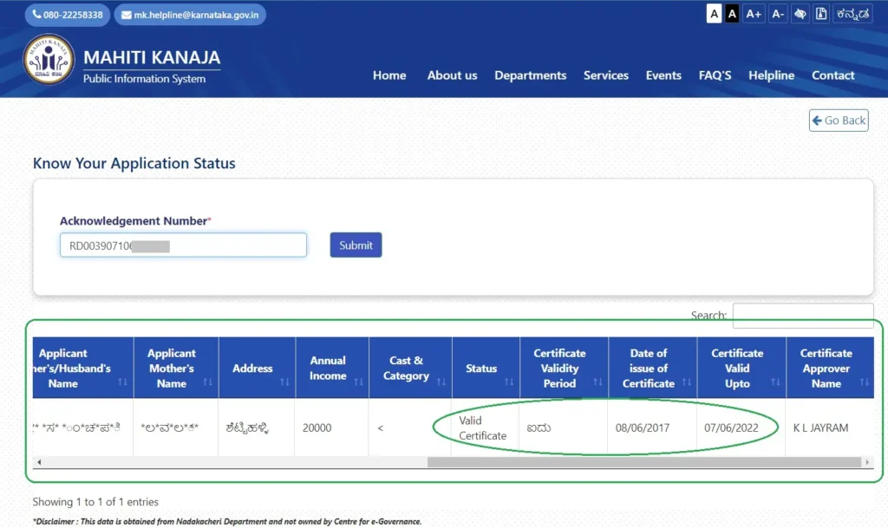Click inside the Search field
Viewport: 888px width, 528px height.
(x=802, y=315)
